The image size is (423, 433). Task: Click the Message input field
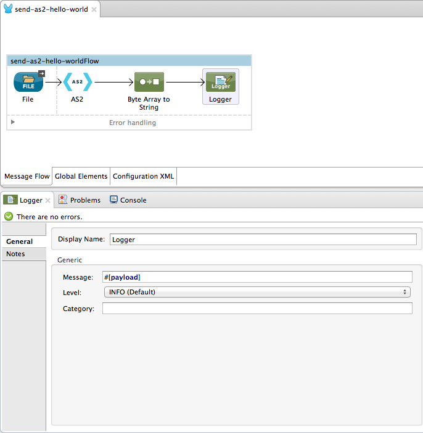(257, 277)
